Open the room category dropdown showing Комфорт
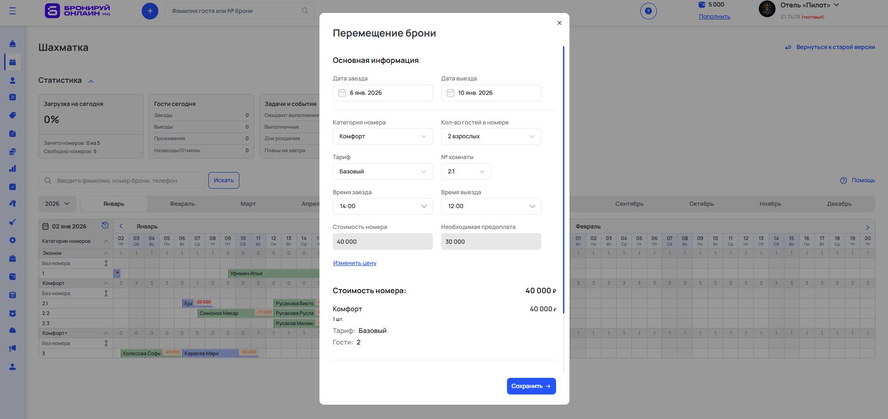 [382, 136]
